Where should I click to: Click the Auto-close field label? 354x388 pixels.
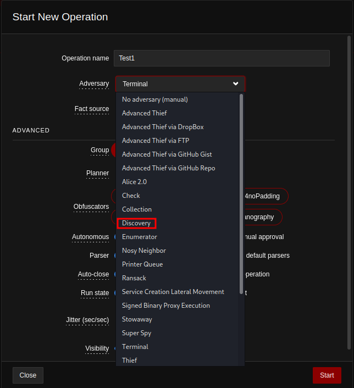[93, 274]
